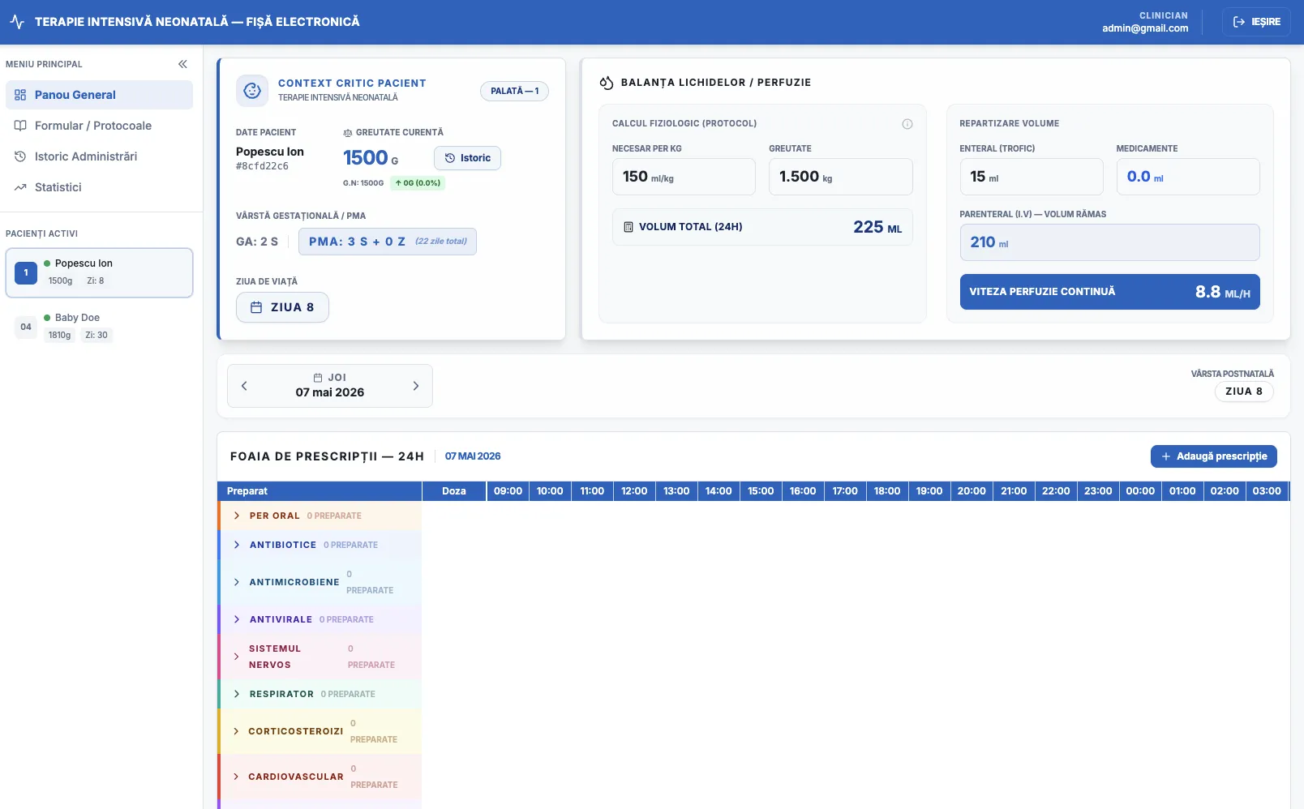Click the patient ID #8cfd22c6

coord(262,166)
